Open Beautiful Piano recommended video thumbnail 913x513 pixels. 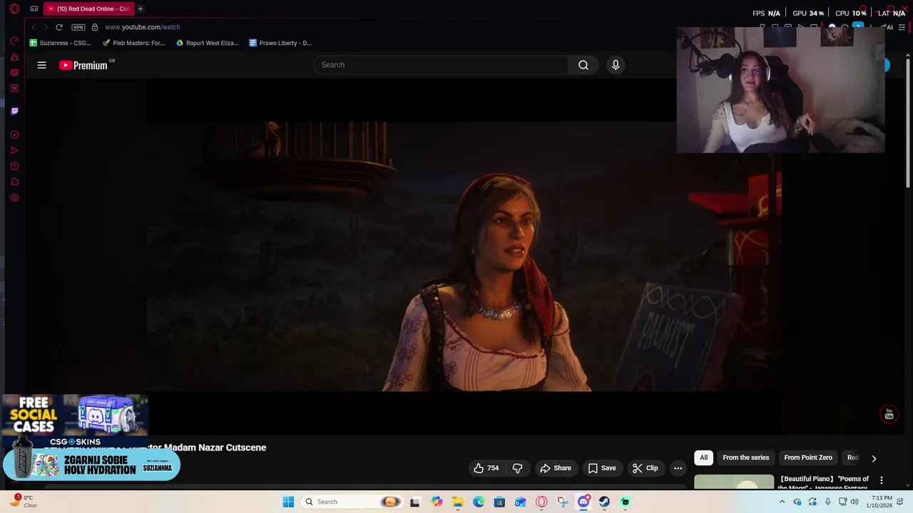point(734,482)
